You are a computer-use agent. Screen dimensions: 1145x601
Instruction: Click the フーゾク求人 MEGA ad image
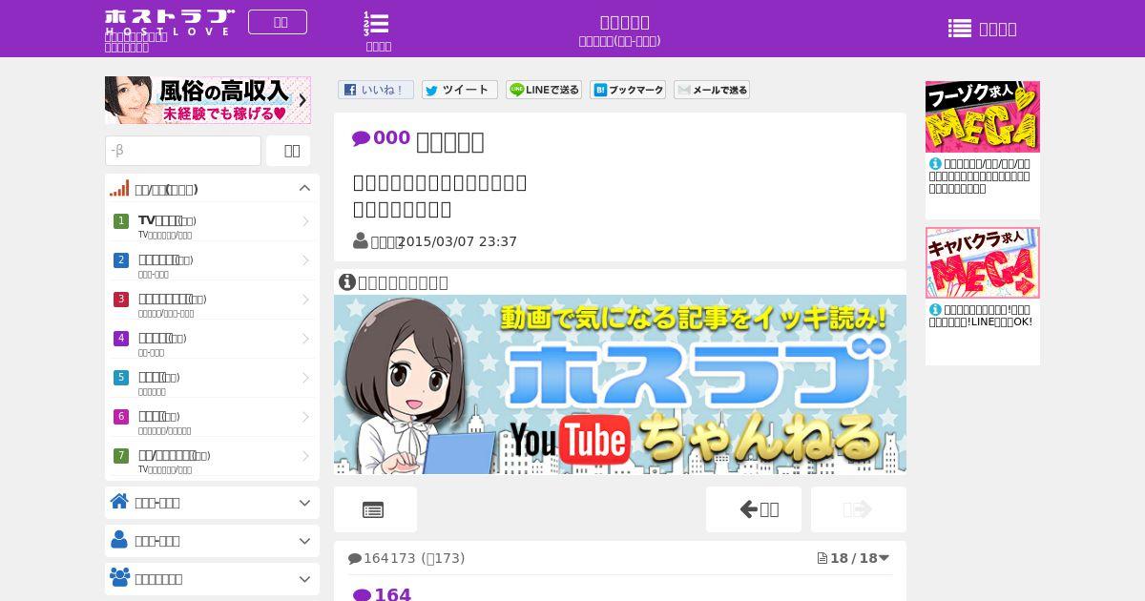click(983, 116)
